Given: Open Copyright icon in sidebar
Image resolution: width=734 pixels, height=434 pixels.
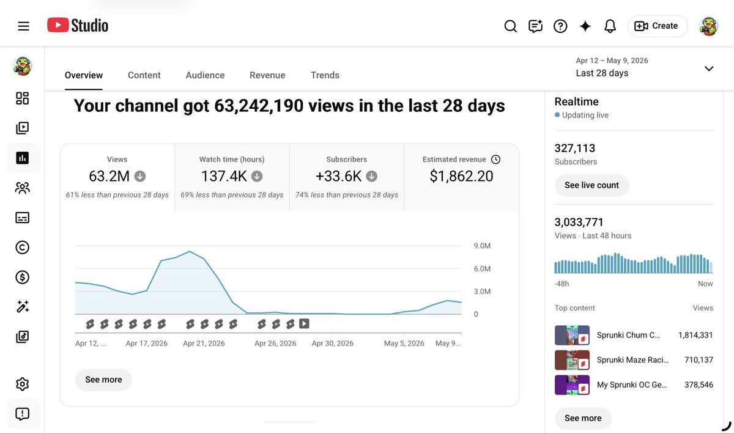Looking at the screenshot, I should [x=23, y=248].
